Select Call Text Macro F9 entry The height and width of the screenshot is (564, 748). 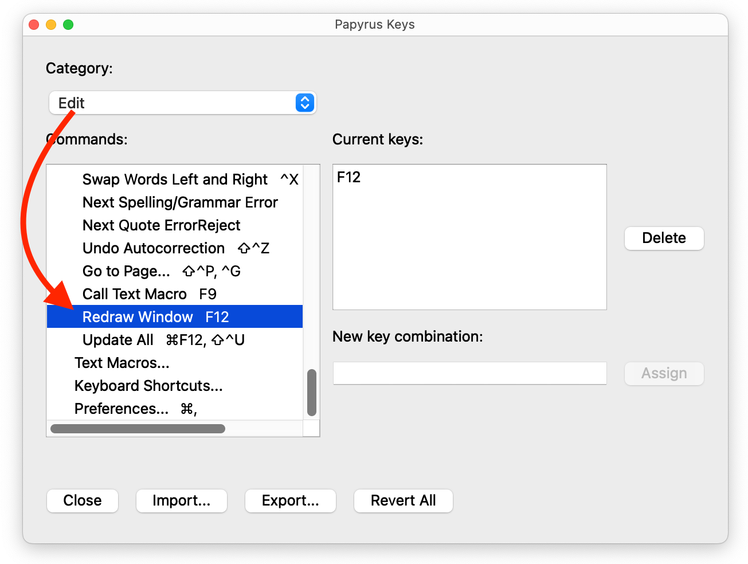(175, 294)
